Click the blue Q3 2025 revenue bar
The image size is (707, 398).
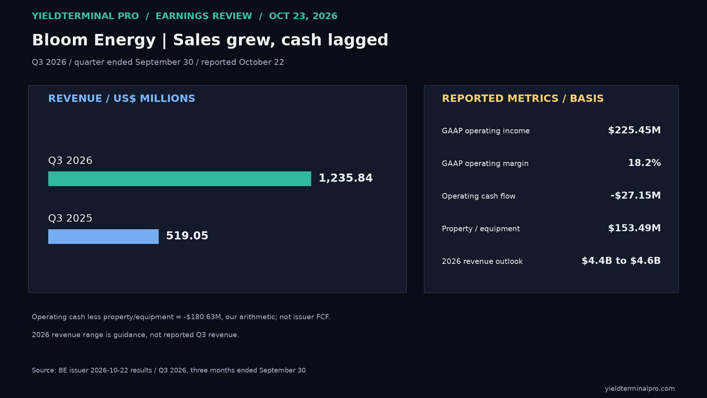point(103,237)
